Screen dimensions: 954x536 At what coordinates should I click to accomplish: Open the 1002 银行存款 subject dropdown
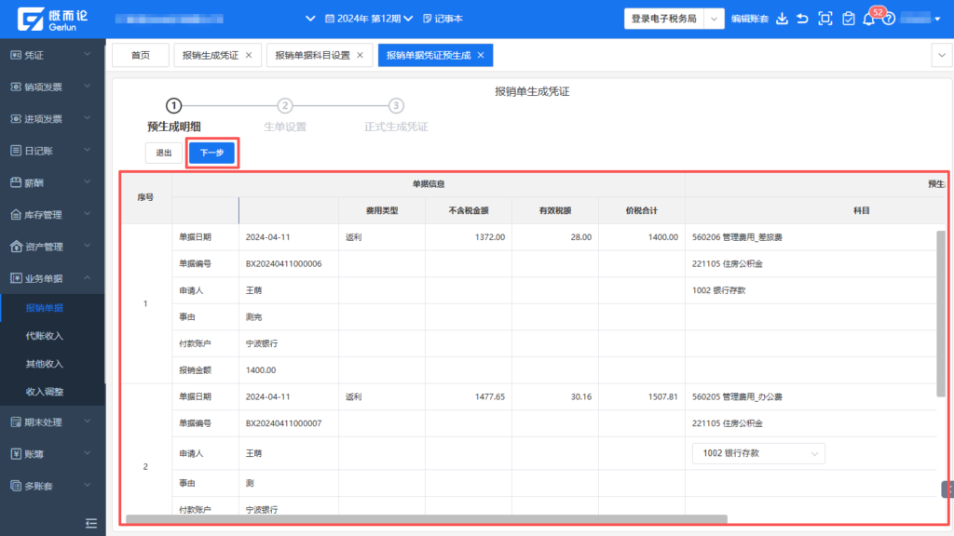(x=757, y=453)
